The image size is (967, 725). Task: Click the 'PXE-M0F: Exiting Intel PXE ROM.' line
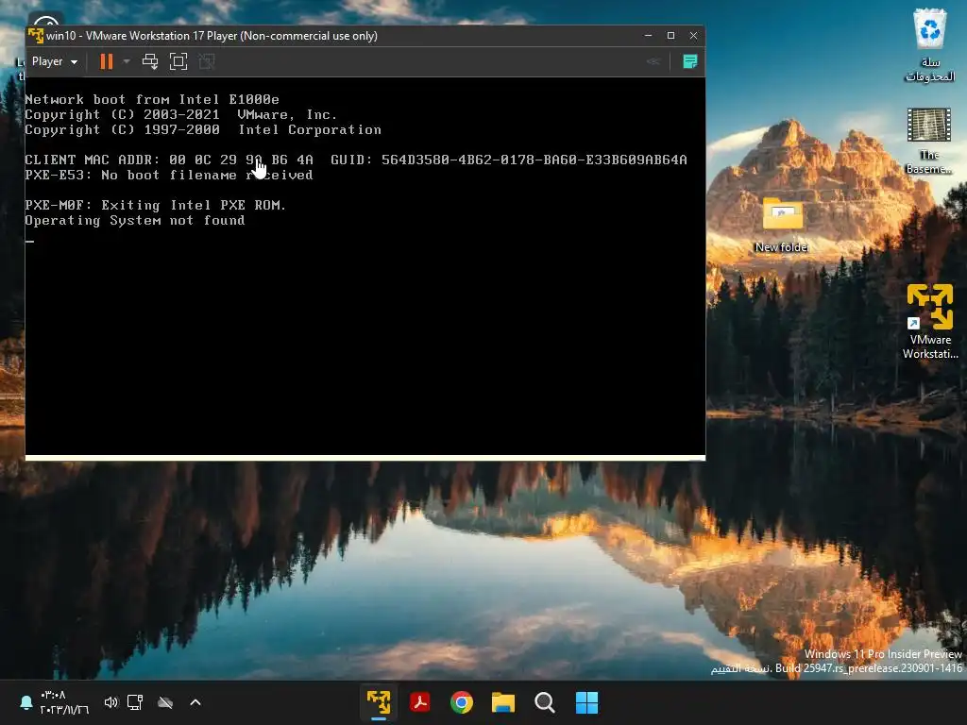click(x=156, y=205)
